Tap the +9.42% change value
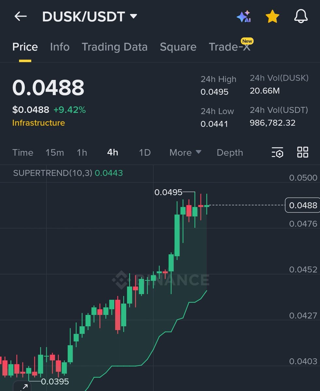The image size is (320, 391). [70, 110]
